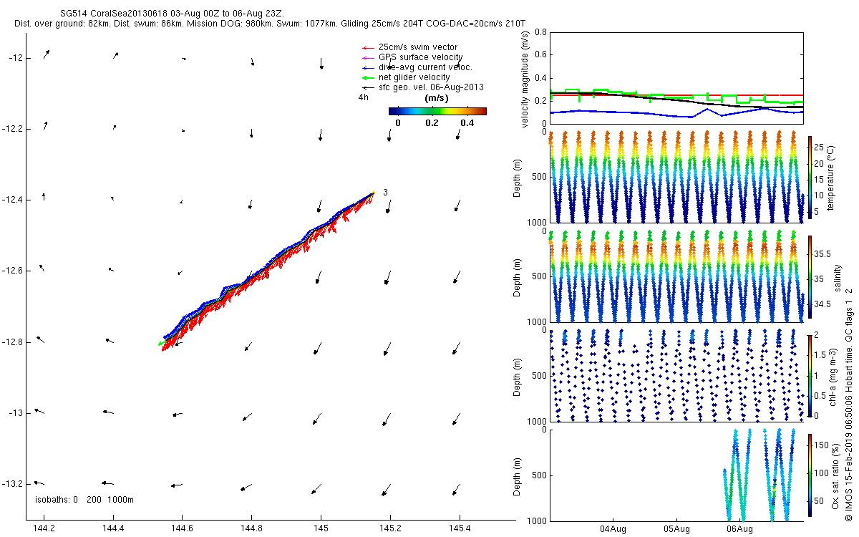
Task: Click the 'net glider velocity' legend entry
Action: tap(414, 77)
